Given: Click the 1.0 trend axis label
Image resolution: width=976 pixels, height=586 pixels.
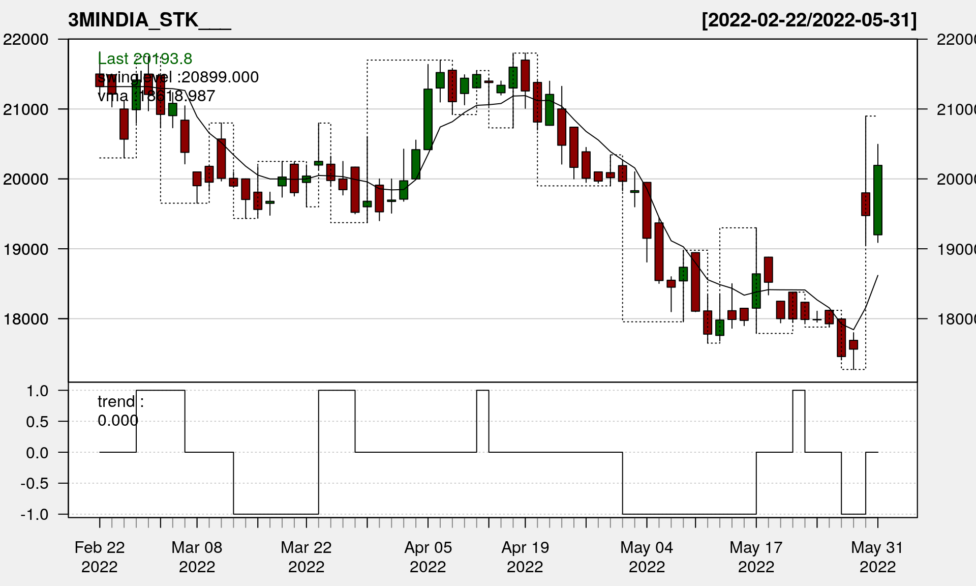Looking at the screenshot, I should pos(38,391).
